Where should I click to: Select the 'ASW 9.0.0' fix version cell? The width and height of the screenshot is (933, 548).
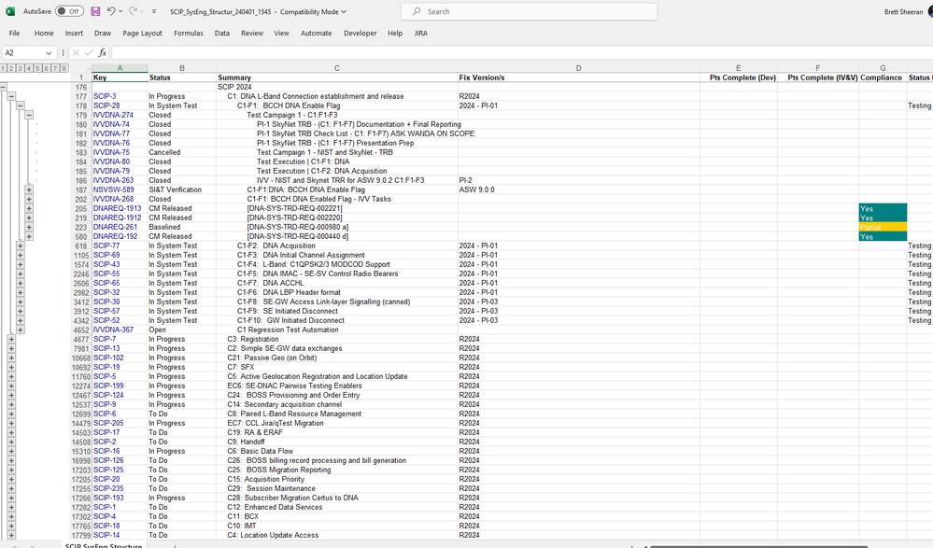(578, 190)
